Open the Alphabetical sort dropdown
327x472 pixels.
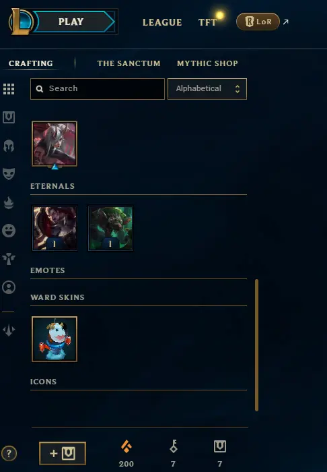pyautogui.click(x=207, y=89)
